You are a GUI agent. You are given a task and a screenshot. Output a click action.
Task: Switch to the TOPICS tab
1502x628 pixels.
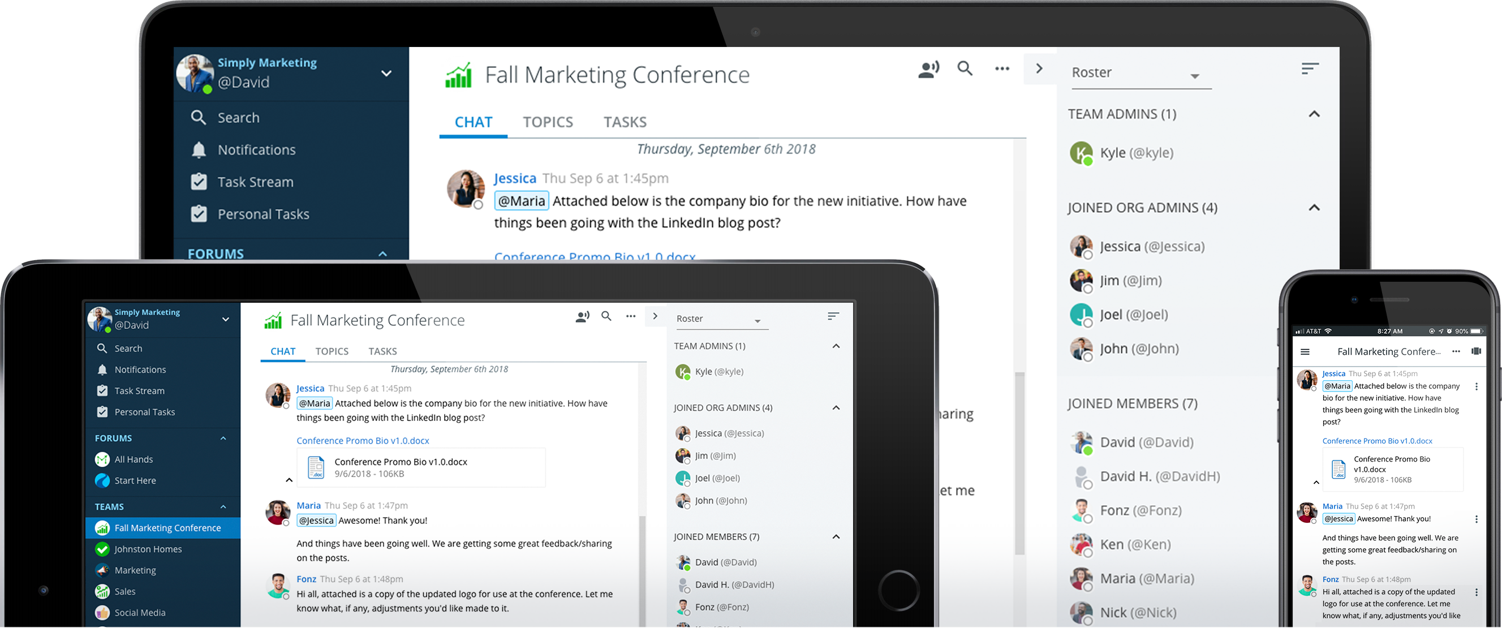coord(548,121)
